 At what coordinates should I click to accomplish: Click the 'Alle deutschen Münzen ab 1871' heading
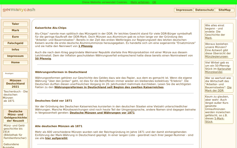coord(58,126)
